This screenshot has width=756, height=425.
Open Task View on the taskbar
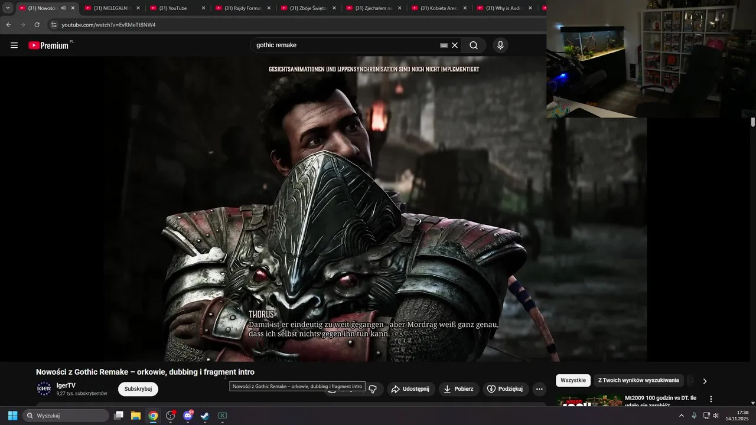pyautogui.click(x=119, y=416)
